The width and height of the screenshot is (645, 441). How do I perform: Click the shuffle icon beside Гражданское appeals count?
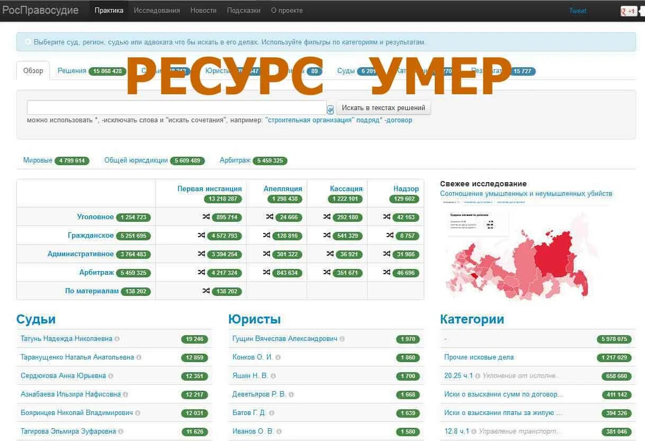coord(266,235)
